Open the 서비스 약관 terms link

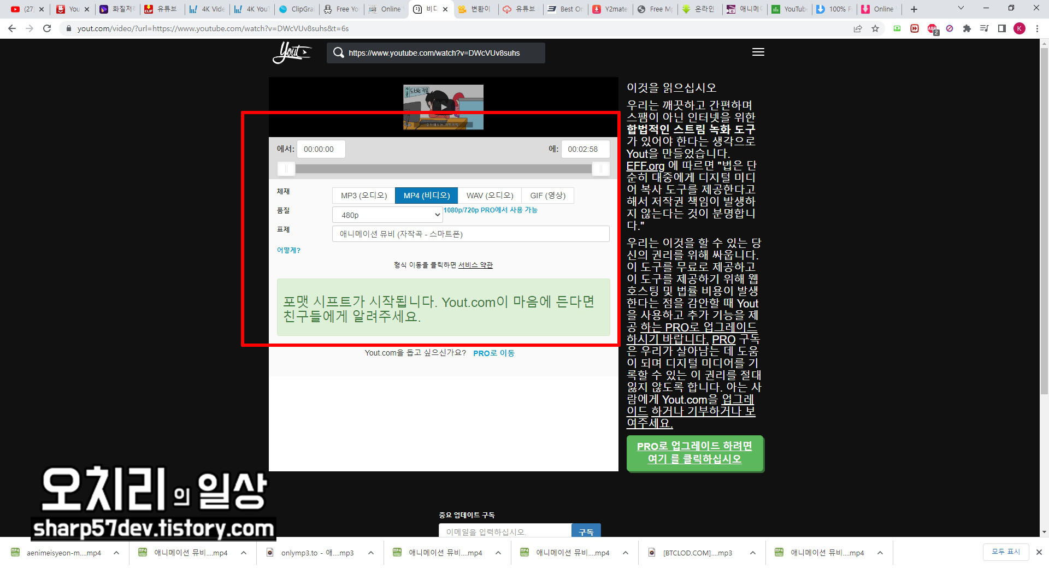coord(475,265)
